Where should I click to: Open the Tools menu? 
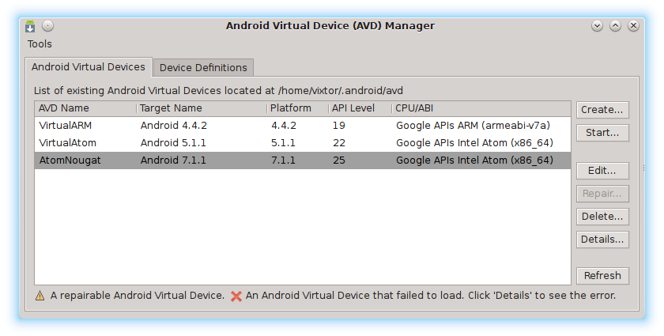point(40,44)
